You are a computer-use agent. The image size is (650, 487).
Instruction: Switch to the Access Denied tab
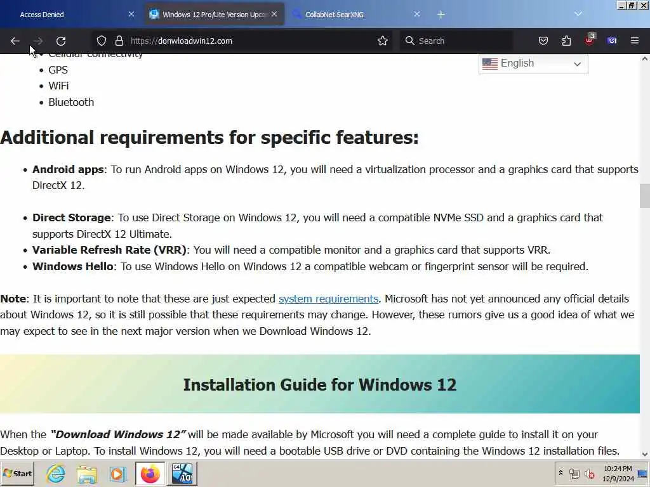click(x=70, y=15)
